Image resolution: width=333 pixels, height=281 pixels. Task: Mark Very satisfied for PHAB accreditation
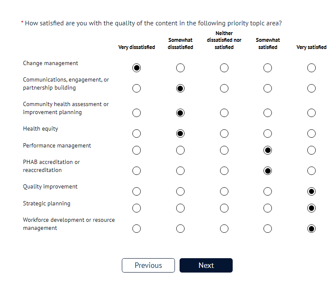tap(312, 171)
